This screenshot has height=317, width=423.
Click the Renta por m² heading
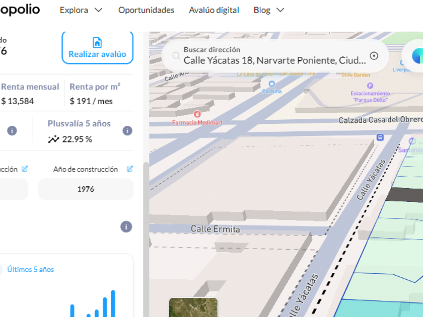95,87
